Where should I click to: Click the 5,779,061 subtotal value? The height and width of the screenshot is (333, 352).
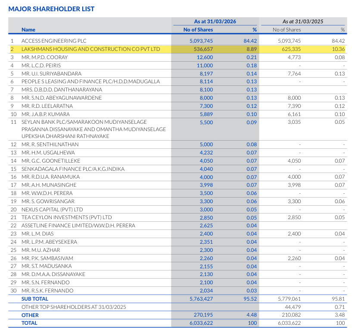(289, 299)
